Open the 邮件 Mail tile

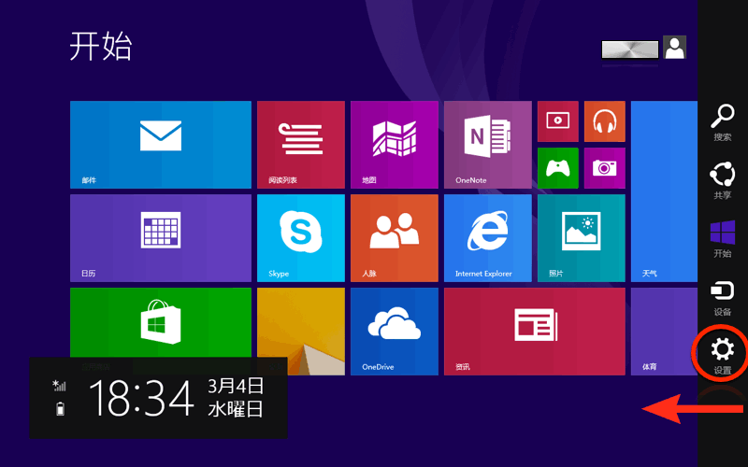160,145
